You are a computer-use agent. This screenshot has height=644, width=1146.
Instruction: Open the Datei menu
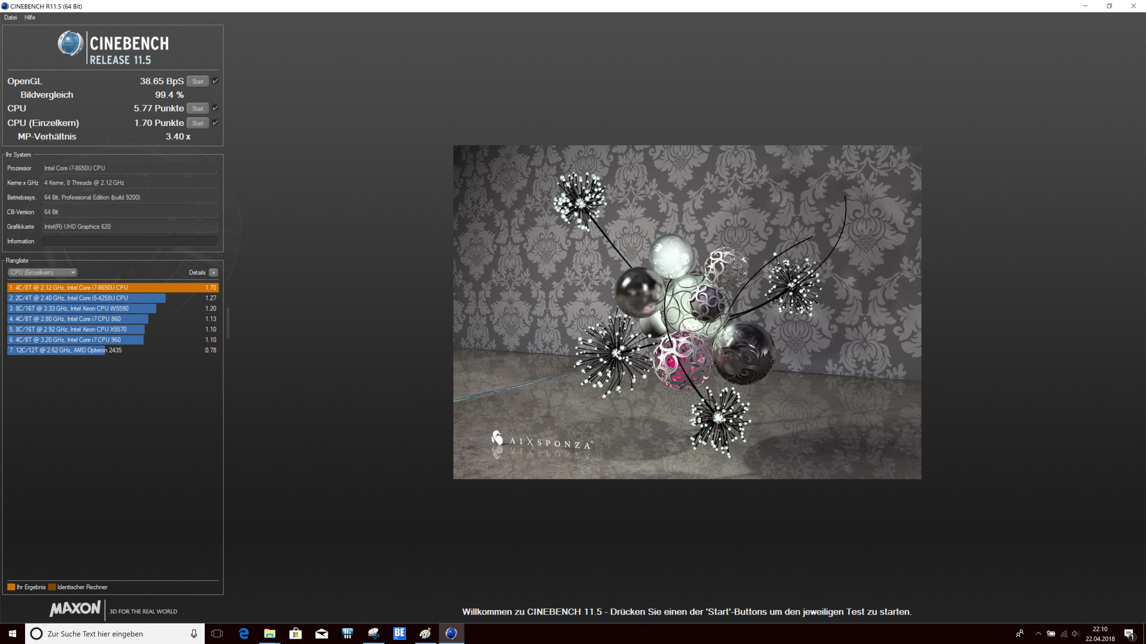click(11, 17)
